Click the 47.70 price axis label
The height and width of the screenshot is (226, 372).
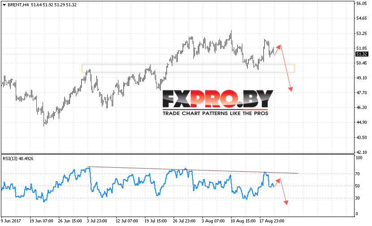(x=362, y=93)
